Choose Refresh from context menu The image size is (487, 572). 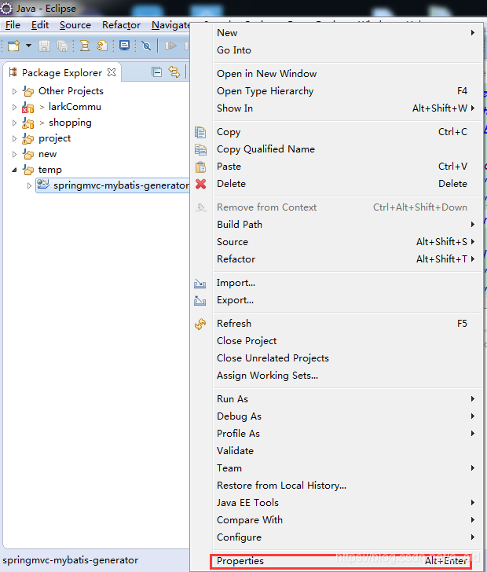(x=347, y=324)
